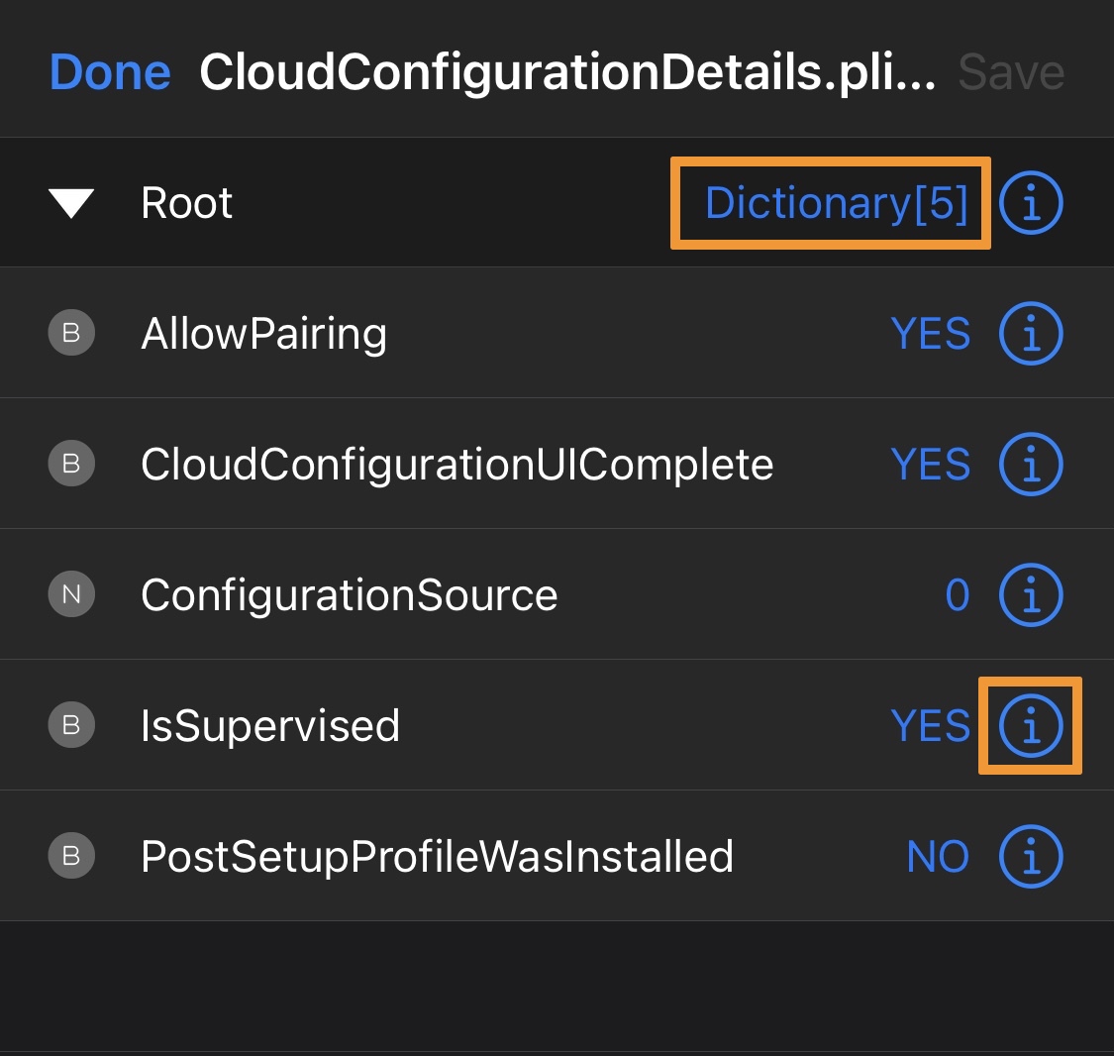Select the Boolean type badge beside AllowPairing

click(71, 333)
